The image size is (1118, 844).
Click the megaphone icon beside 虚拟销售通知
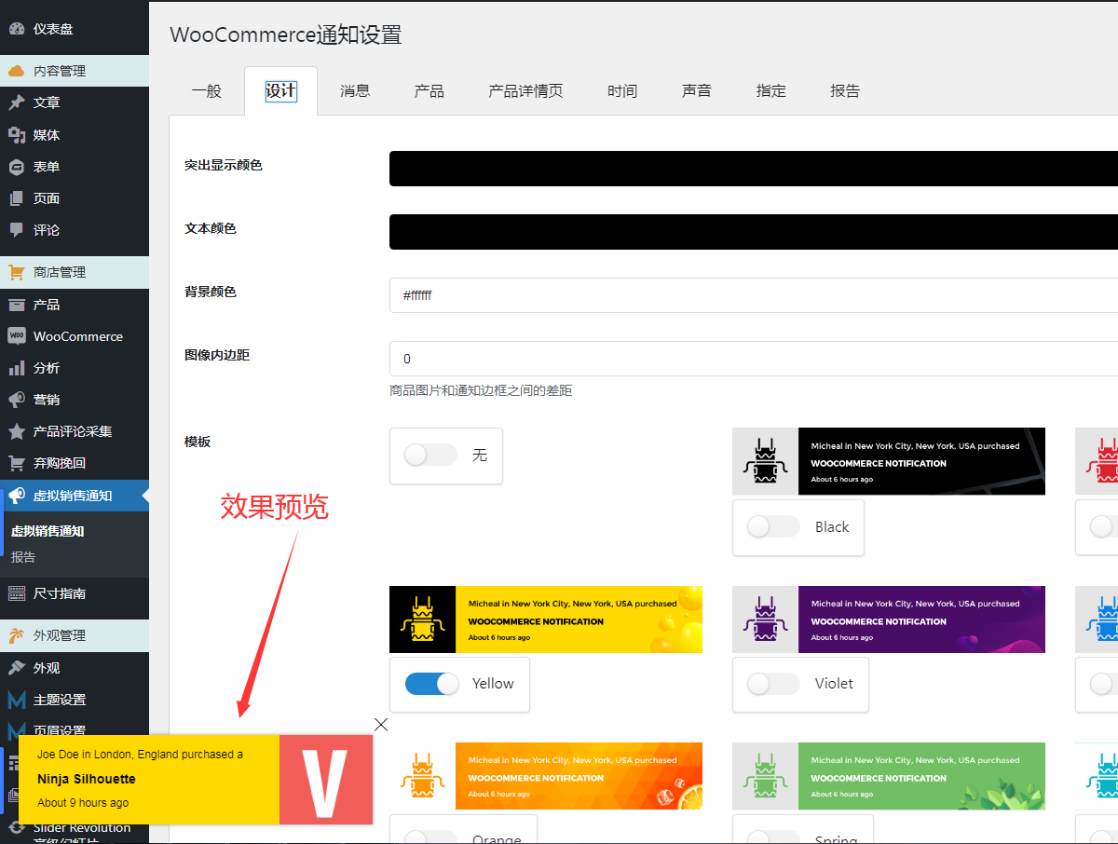(16, 496)
